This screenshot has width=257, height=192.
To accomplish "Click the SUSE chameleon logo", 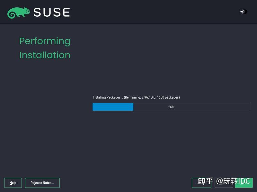I will (x=19, y=12).
